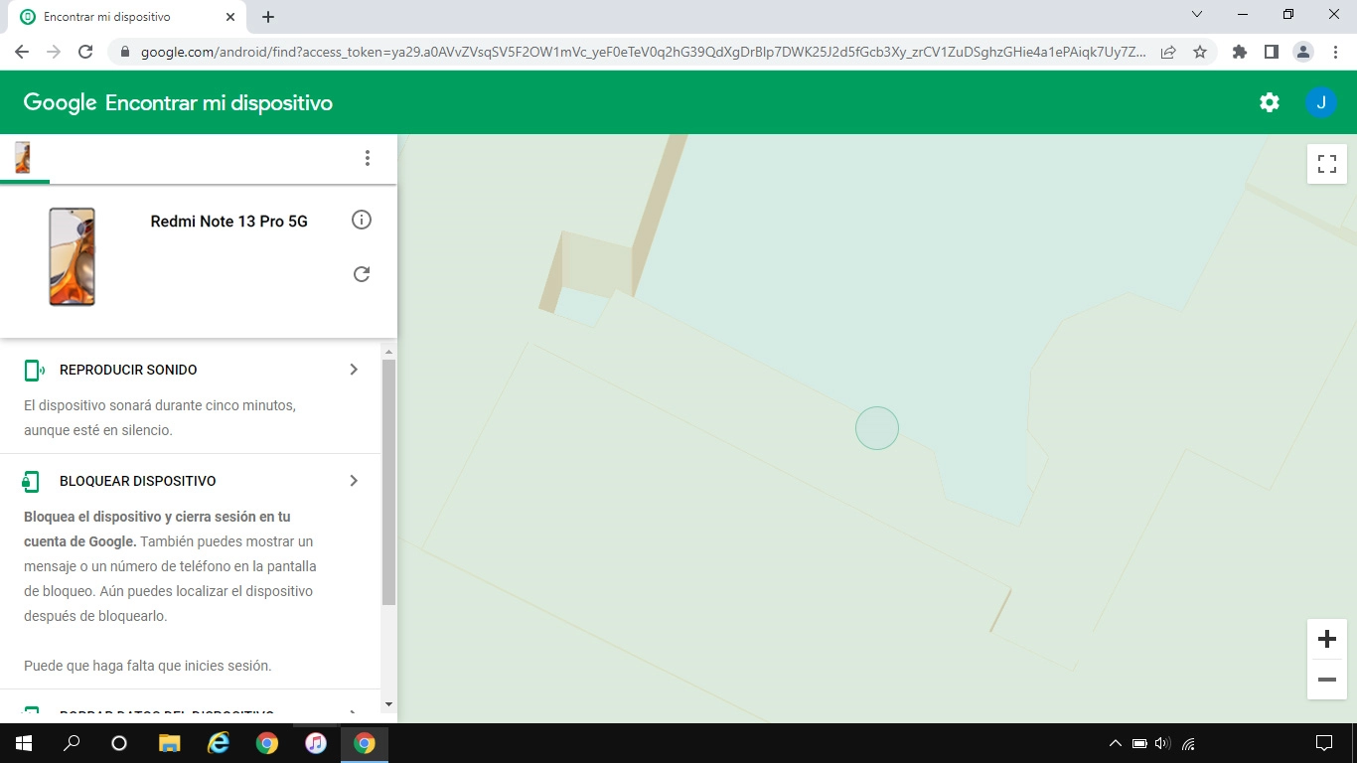Enter fullscreen map view
The height and width of the screenshot is (763, 1357).
click(x=1326, y=164)
